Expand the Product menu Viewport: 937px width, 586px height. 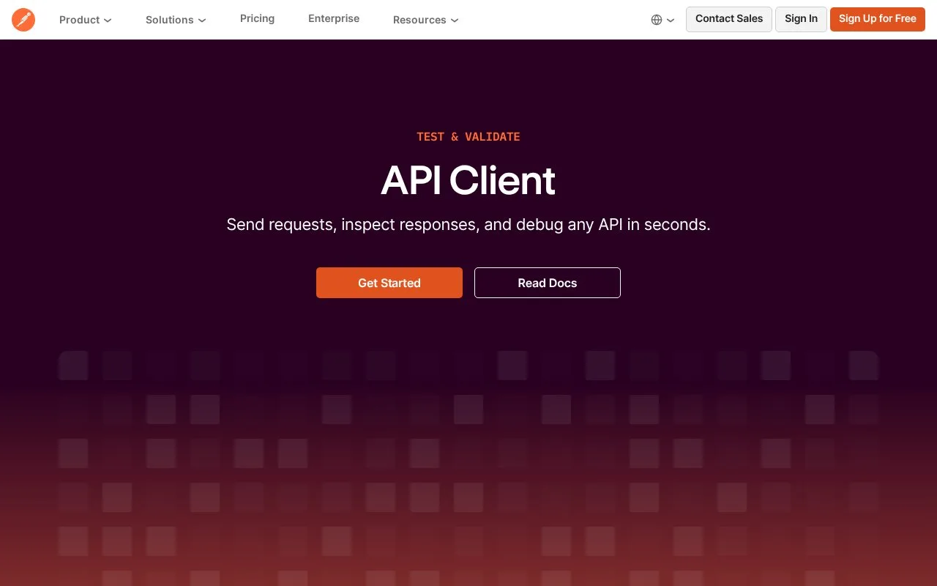pos(86,20)
